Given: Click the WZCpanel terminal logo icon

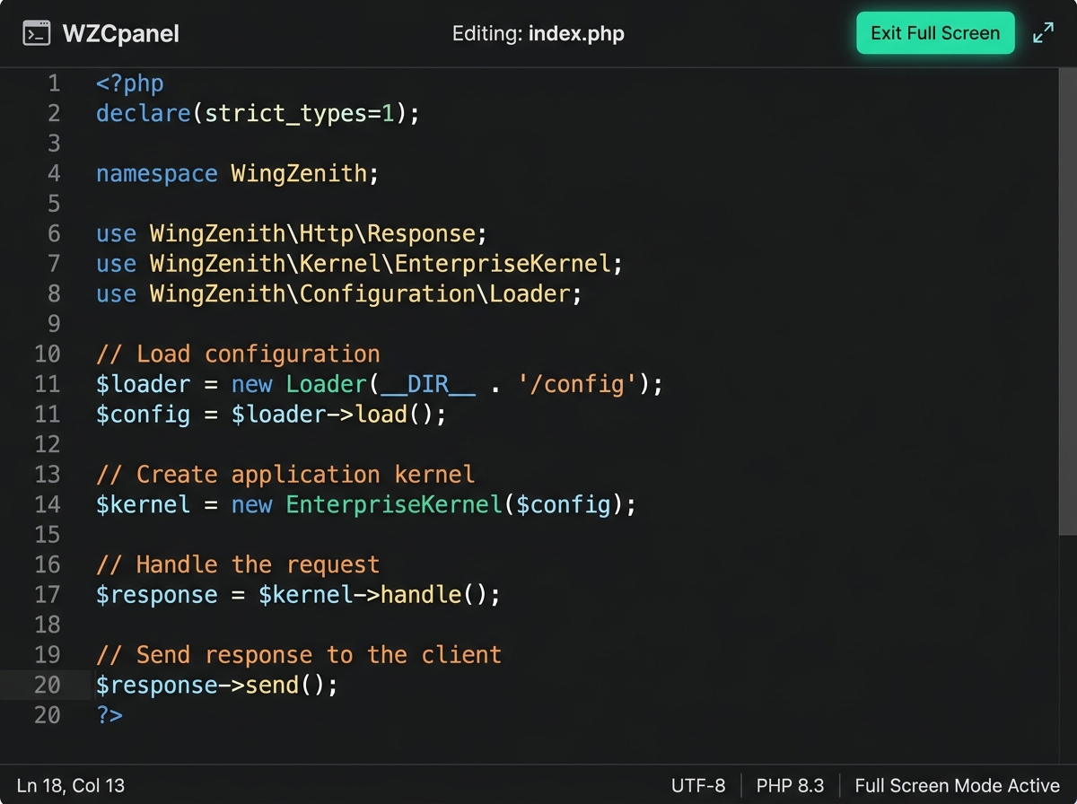Looking at the screenshot, I should 37,34.
